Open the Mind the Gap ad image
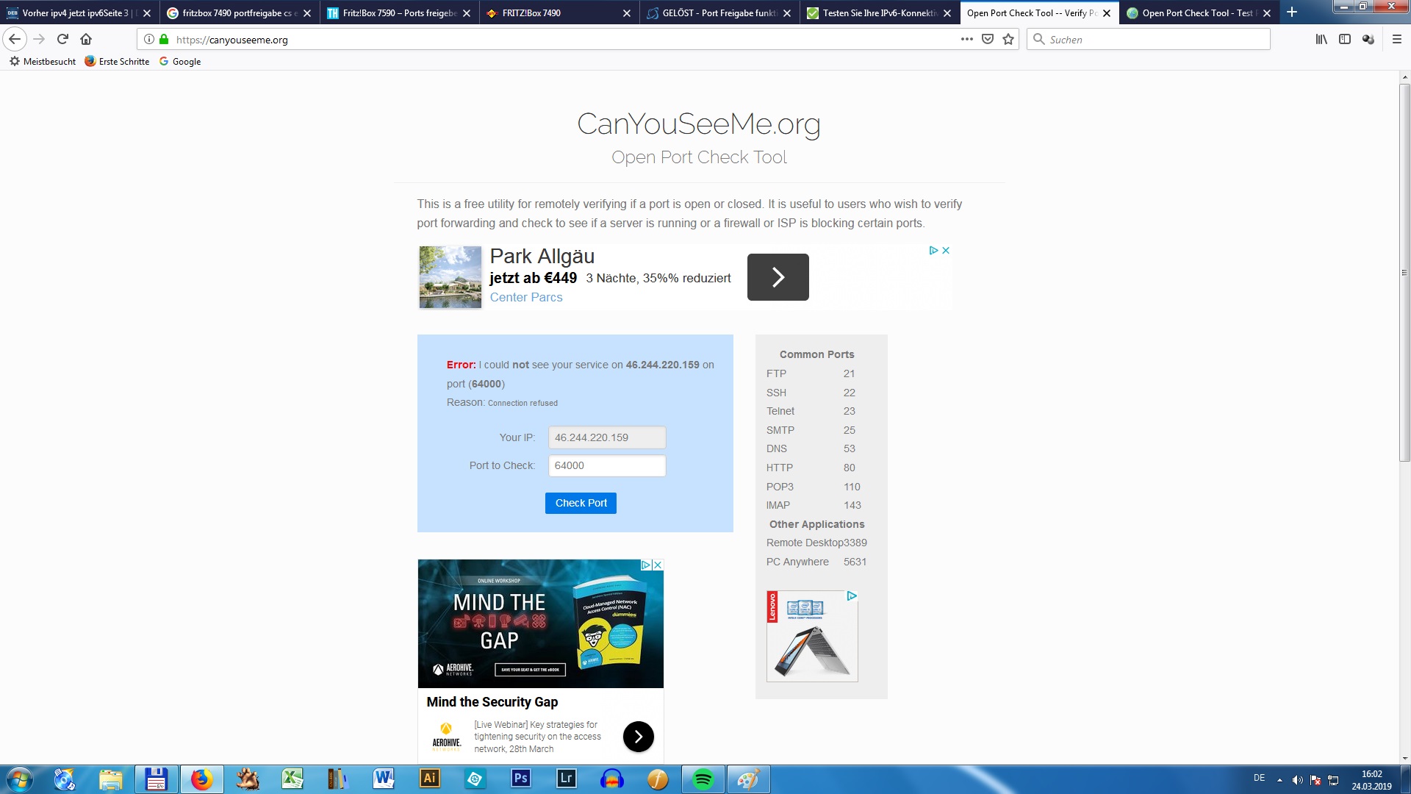 tap(540, 623)
